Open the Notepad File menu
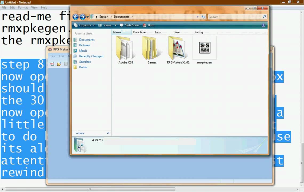Image resolution: width=304 pixels, height=192 pixels. (4, 7)
